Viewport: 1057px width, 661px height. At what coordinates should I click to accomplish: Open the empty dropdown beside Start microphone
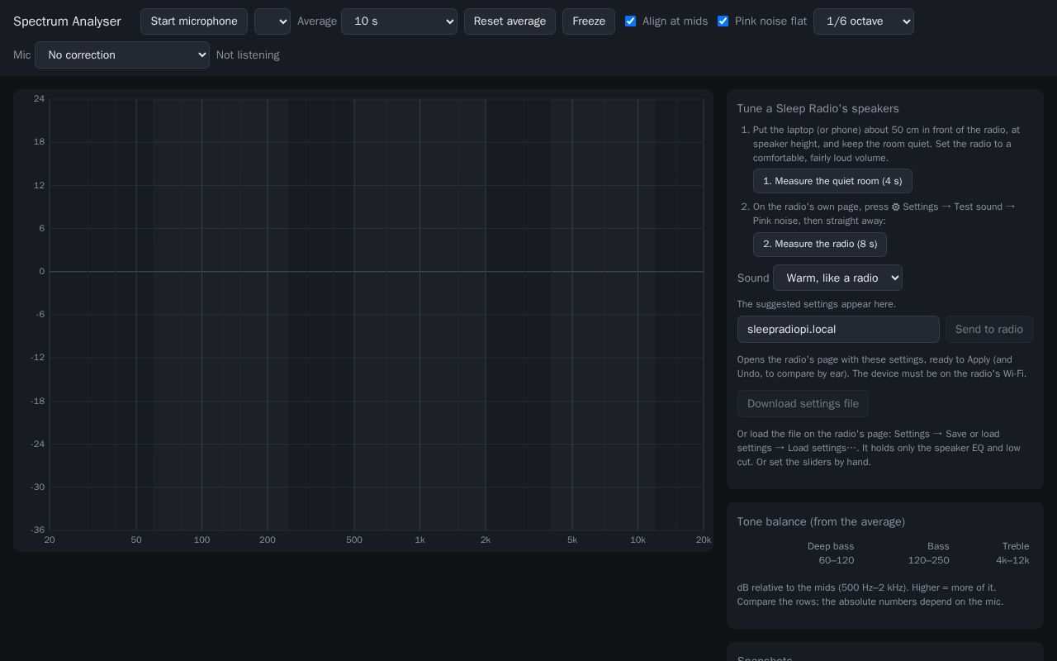tap(273, 21)
